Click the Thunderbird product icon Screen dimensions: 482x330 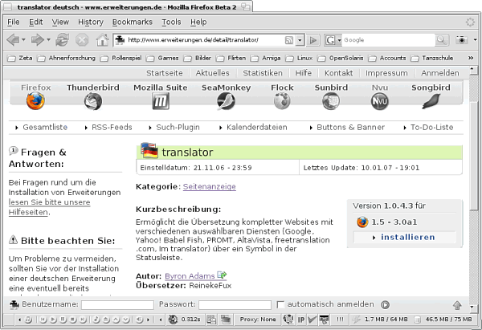coord(93,101)
